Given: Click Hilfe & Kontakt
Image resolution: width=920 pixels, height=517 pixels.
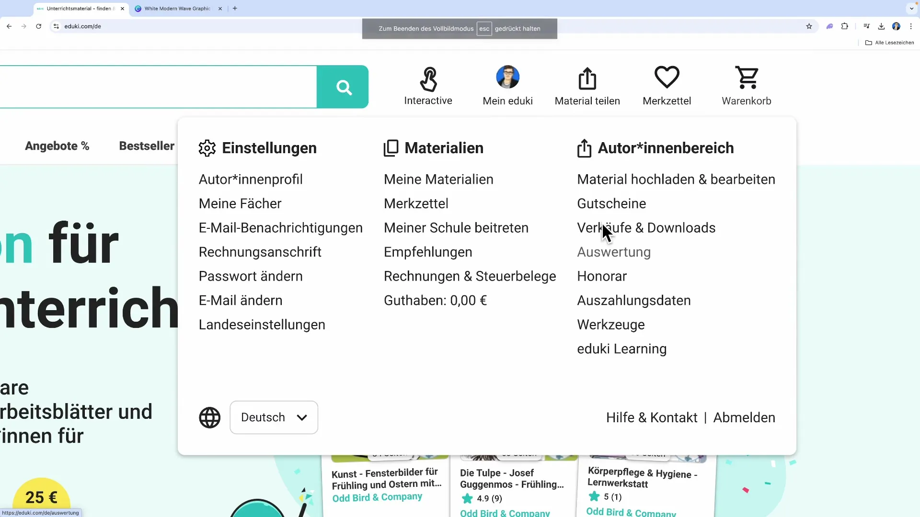Looking at the screenshot, I should (x=652, y=417).
